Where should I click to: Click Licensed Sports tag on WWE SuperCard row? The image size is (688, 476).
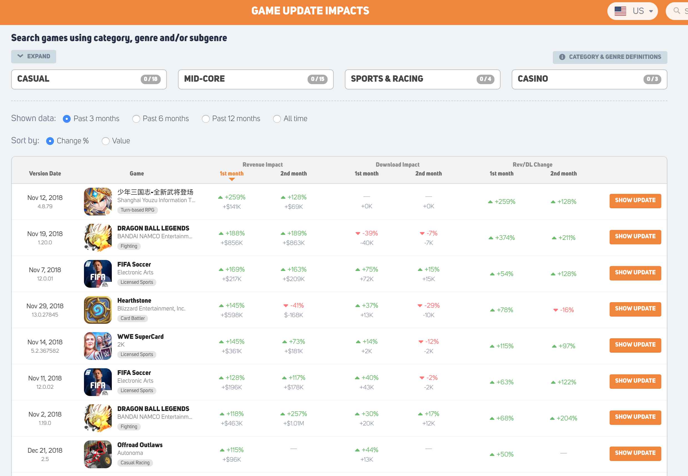(137, 355)
